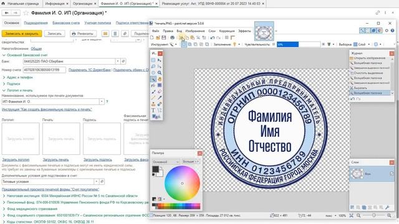This screenshot has width=399, height=224.
Task: Select the Eraser tool
Action: click(160, 91)
